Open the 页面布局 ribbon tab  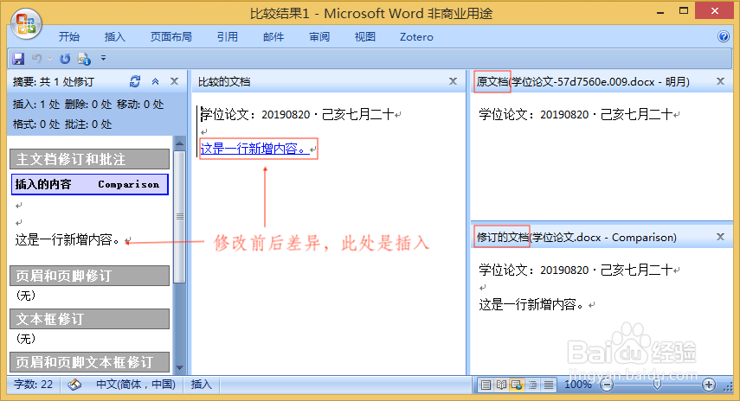(x=171, y=37)
